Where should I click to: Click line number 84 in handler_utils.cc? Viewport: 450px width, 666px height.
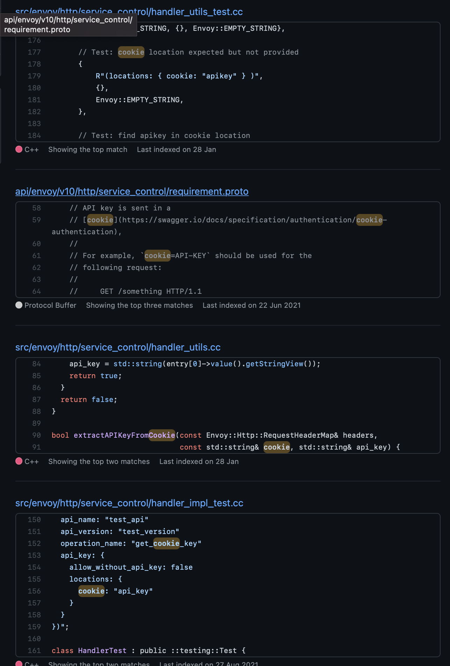[x=36, y=364]
